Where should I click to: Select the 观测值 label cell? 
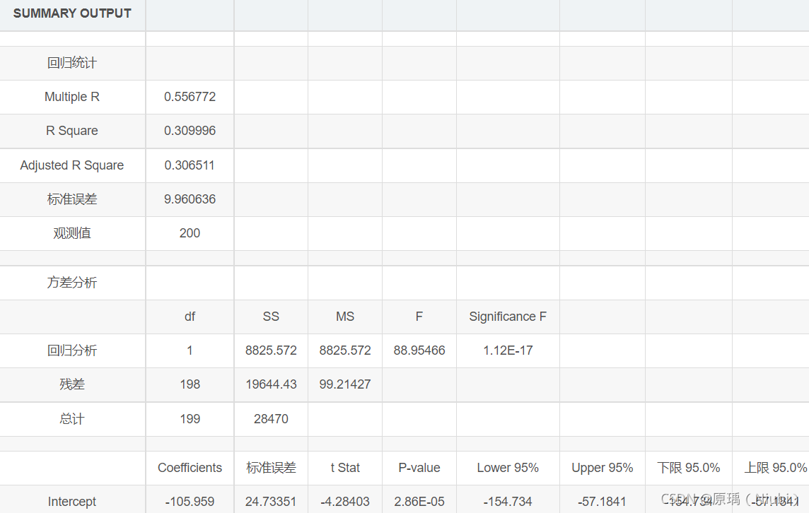pos(72,234)
